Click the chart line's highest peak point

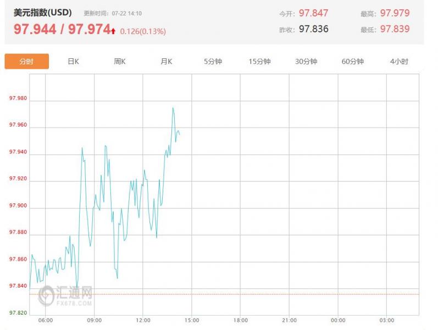(173, 108)
